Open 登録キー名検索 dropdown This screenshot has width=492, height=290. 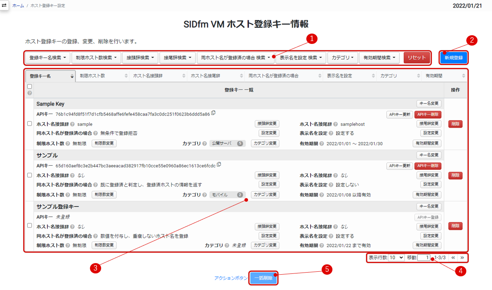pos(48,58)
